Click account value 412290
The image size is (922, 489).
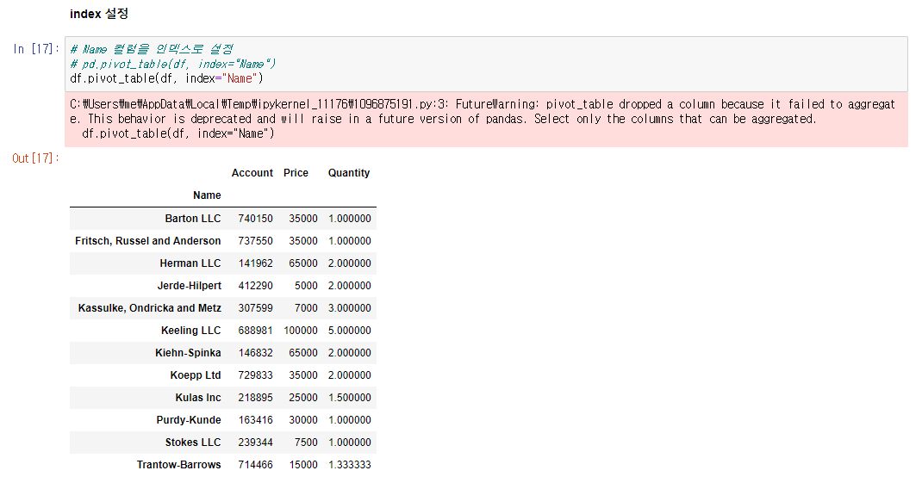click(x=255, y=285)
